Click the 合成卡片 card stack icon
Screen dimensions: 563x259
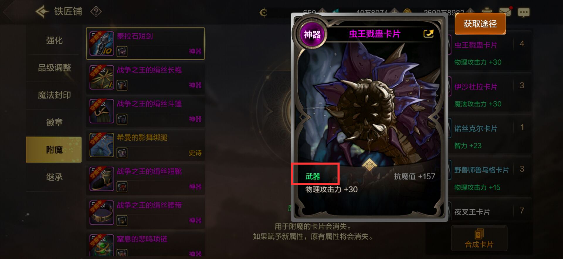[x=479, y=234]
